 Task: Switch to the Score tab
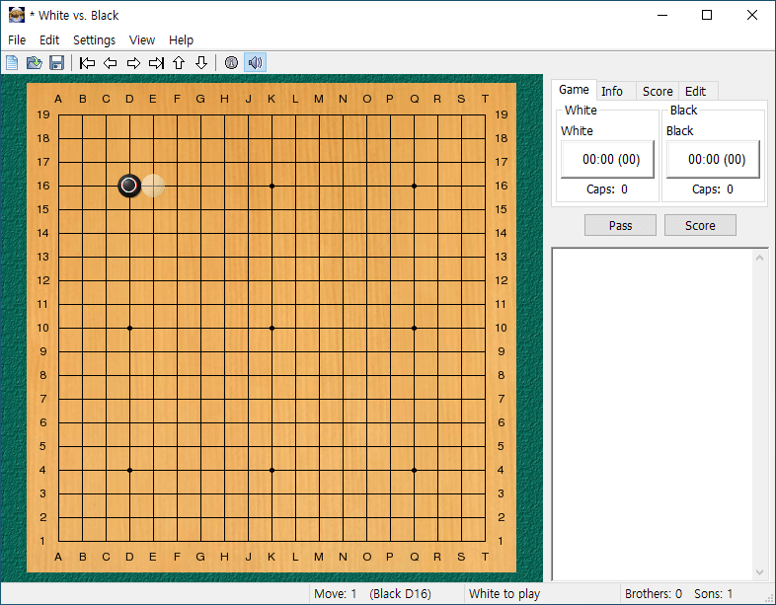(658, 92)
